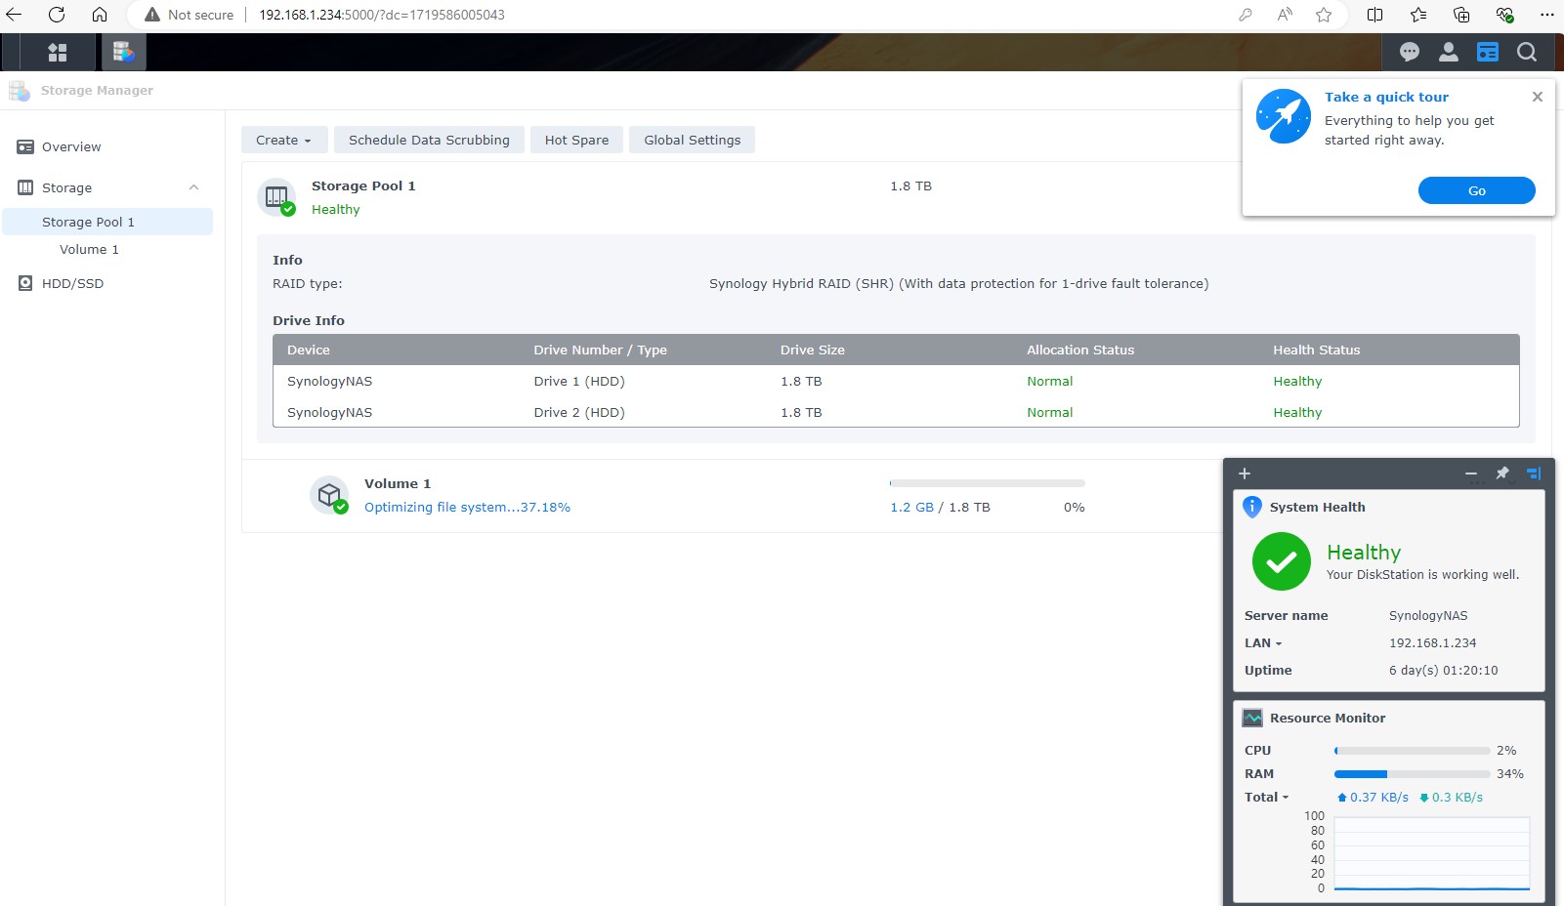Expand the Create dropdown button

pos(282,141)
